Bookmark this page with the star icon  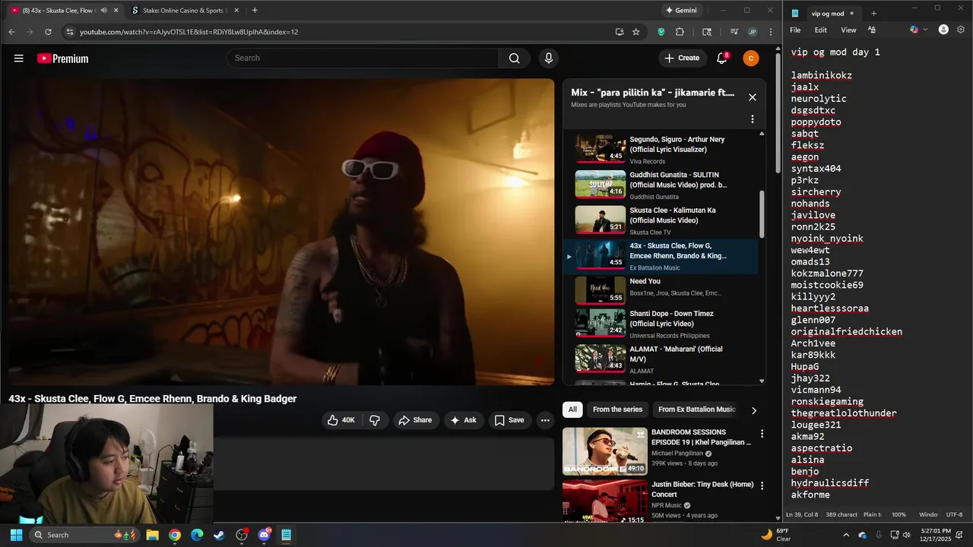coord(636,32)
